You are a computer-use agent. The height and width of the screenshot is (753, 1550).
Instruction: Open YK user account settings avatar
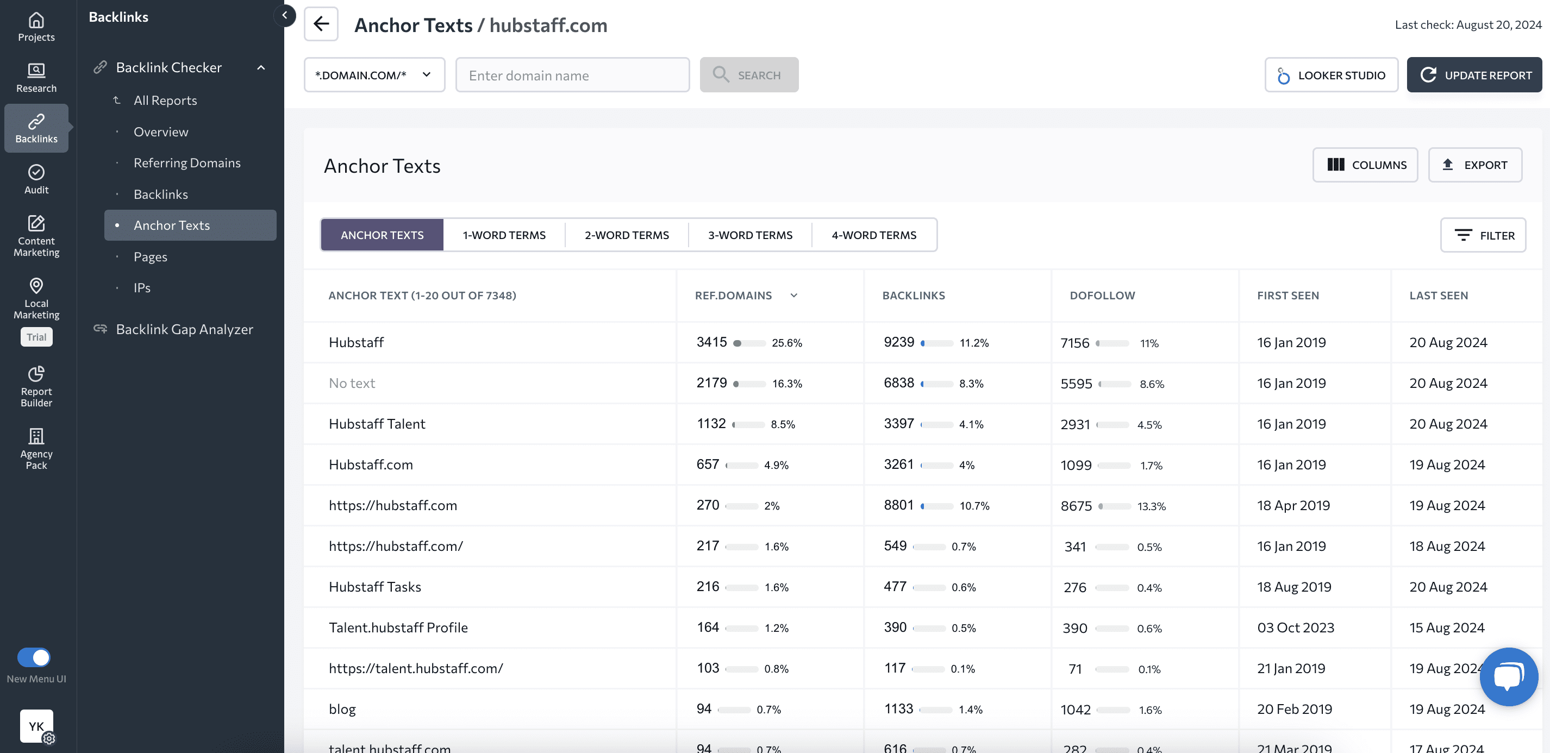pyautogui.click(x=37, y=726)
